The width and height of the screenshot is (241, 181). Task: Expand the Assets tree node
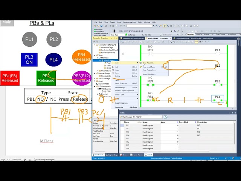pos(95,81)
